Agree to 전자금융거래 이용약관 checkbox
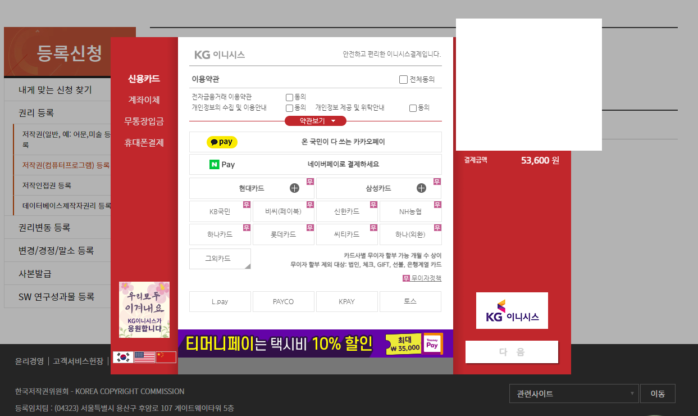Image resolution: width=698 pixels, height=416 pixels. (289, 97)
